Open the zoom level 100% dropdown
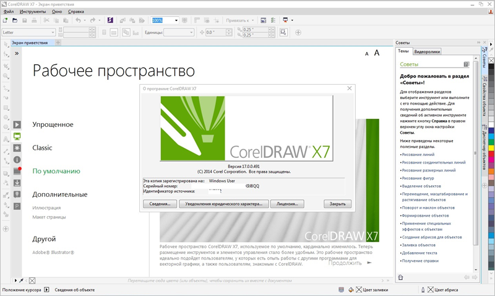Screen dimensions: 495x296 176,20
